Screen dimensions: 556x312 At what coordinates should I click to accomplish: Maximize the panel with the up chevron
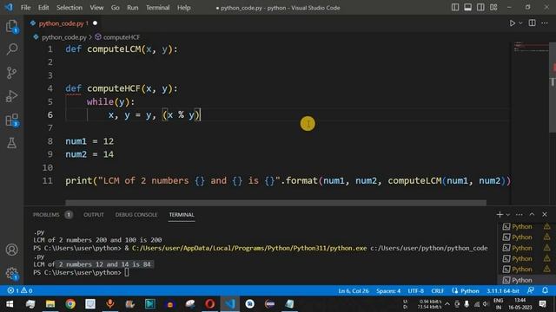click(x=532, y=214)
